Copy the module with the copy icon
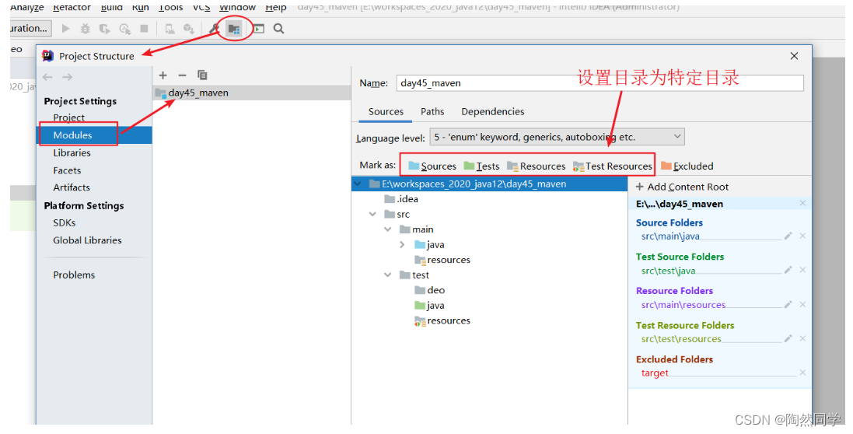This screenshot has width=853, height=434. point(202,75)
